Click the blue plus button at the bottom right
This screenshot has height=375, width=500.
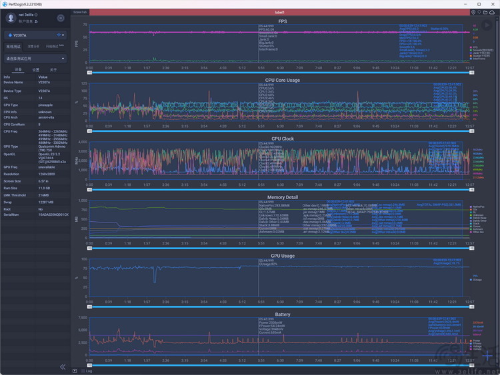[x=487, y=356]
